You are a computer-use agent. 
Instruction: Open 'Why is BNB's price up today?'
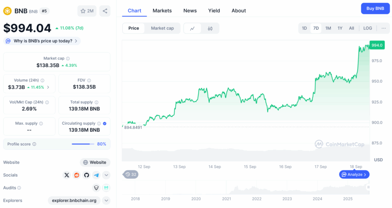(42, 41)
